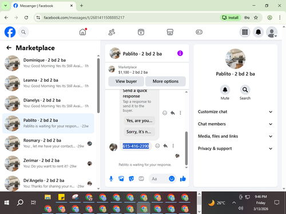286x214 pixels.
Task: Open the Leanna · 2 bd 2 ba conversation
Action: click(x=48, y=83)
